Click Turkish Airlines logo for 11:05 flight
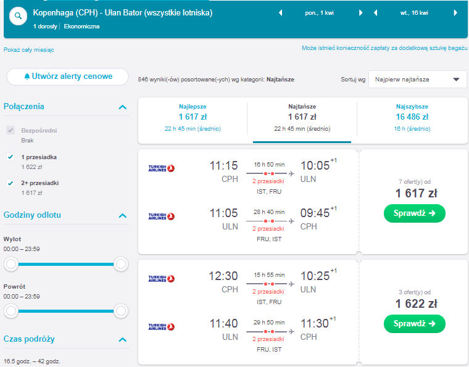Viewport: 469px width, 367px height. click(x=162, y=216)
